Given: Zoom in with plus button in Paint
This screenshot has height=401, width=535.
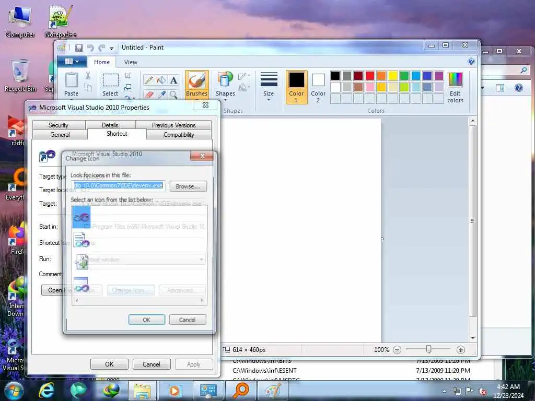Looking at the screenshot, I should [461, 350].
